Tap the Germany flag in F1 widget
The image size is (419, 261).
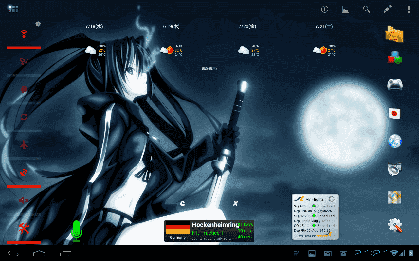178,227
